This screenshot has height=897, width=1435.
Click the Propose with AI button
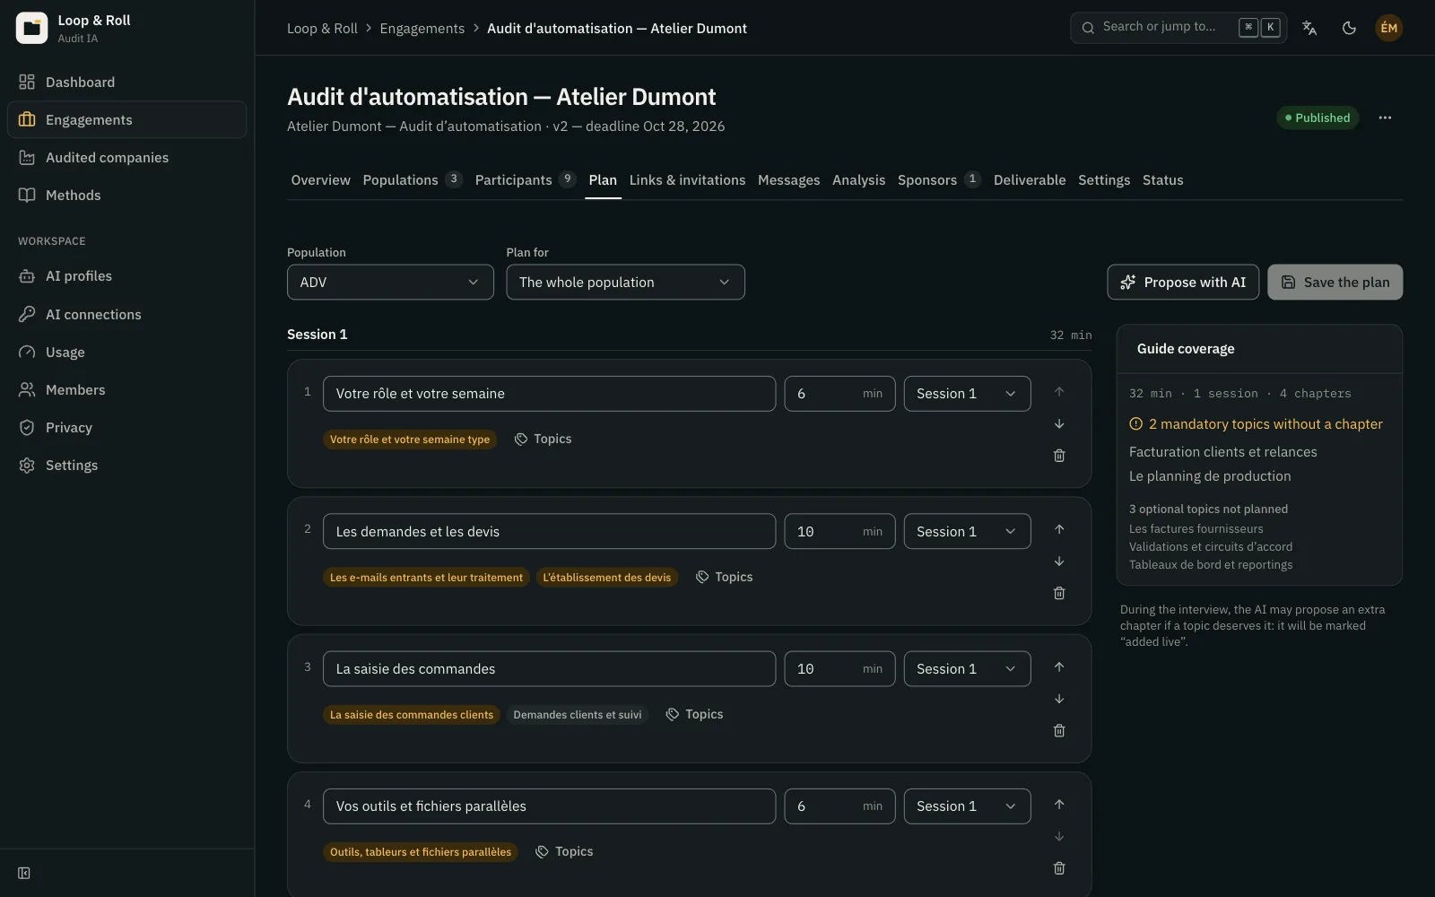click(x=1183, y=282)
